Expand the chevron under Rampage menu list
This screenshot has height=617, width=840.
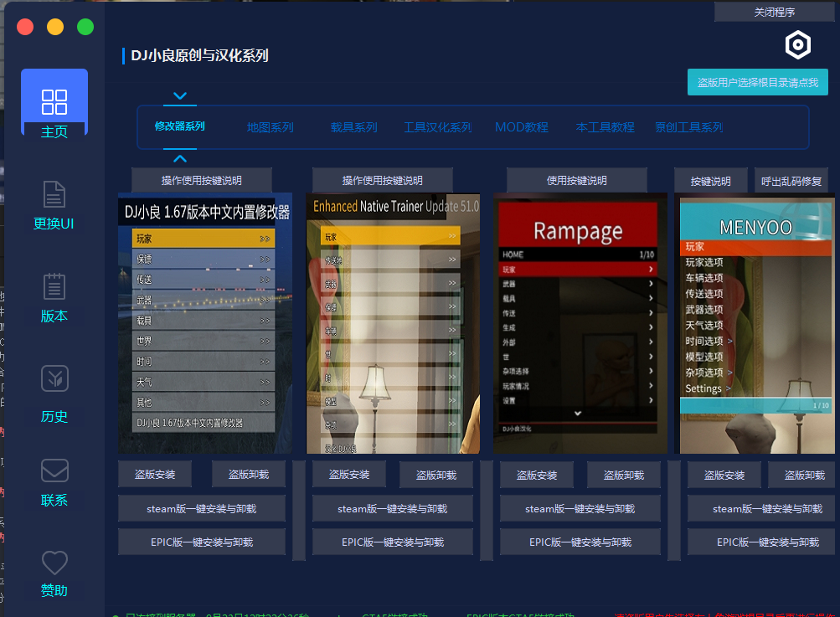[x=578, y=414]
